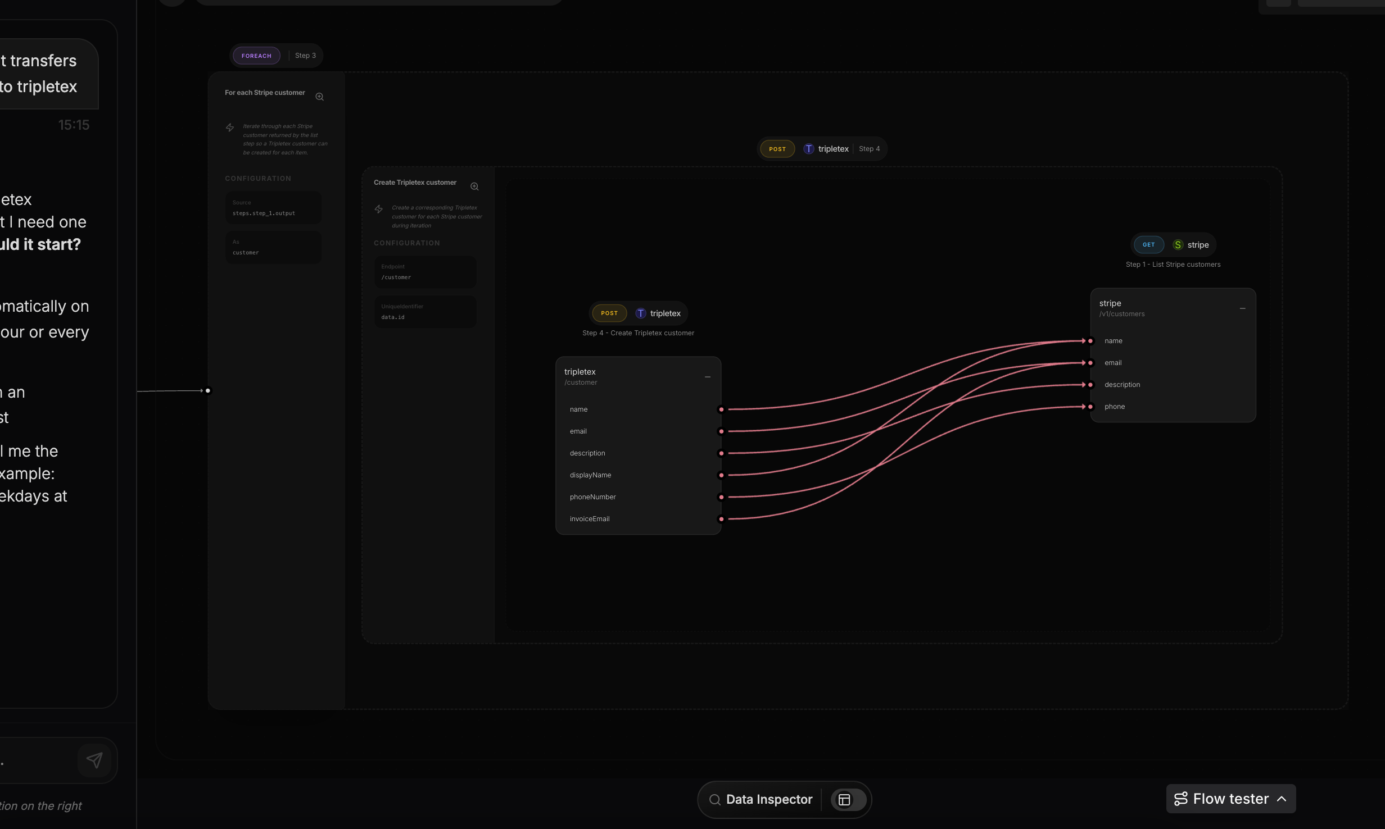Click the stripe description connector dot

click(1090, 385)
